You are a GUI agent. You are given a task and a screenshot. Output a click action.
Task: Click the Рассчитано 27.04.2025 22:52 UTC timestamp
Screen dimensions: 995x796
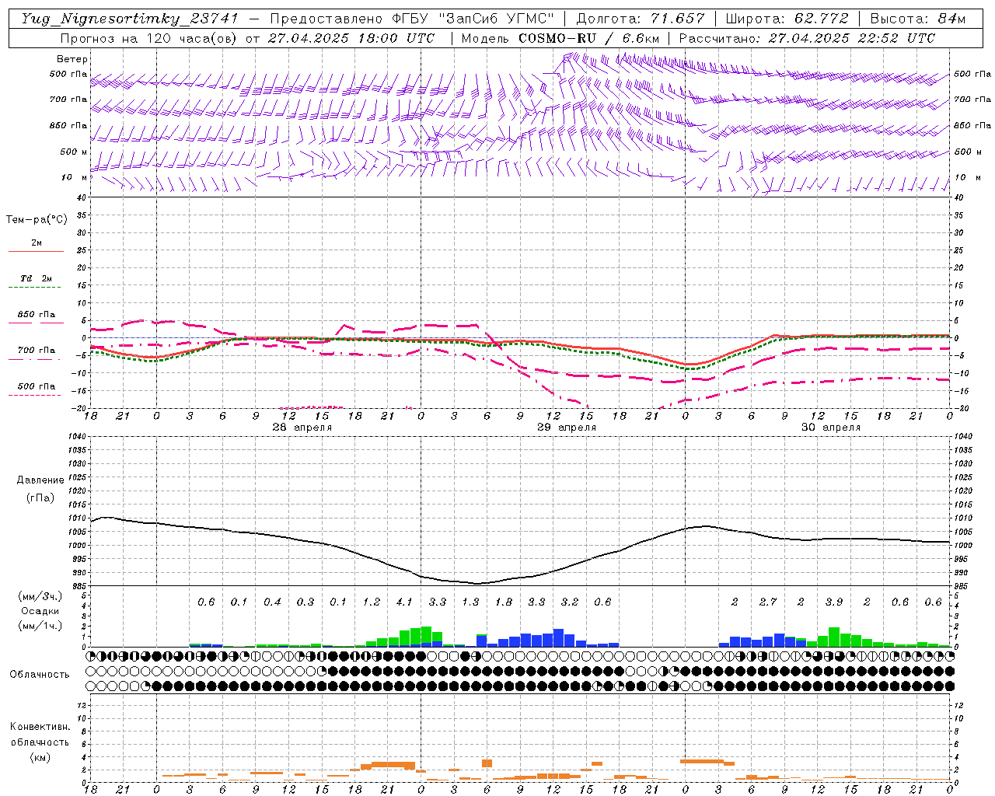coord(807,38)
